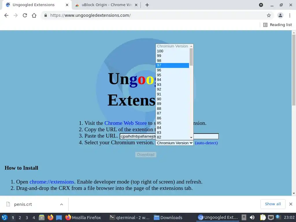Click the forward navigation arrow

[x=16, y=15]
